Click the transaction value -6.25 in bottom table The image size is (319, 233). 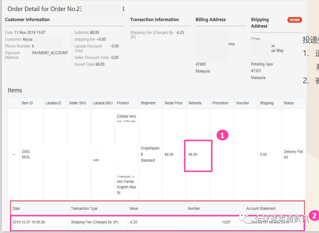tap(133, 222)
